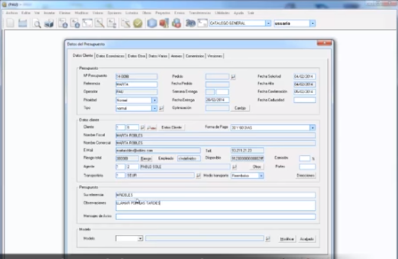
Task: Click the printer icon in toolbar
Action: 48,24
